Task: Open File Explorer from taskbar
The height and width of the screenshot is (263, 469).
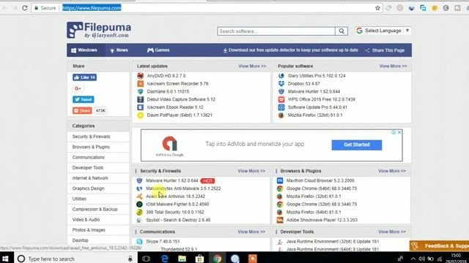Action: pos(182,259)
